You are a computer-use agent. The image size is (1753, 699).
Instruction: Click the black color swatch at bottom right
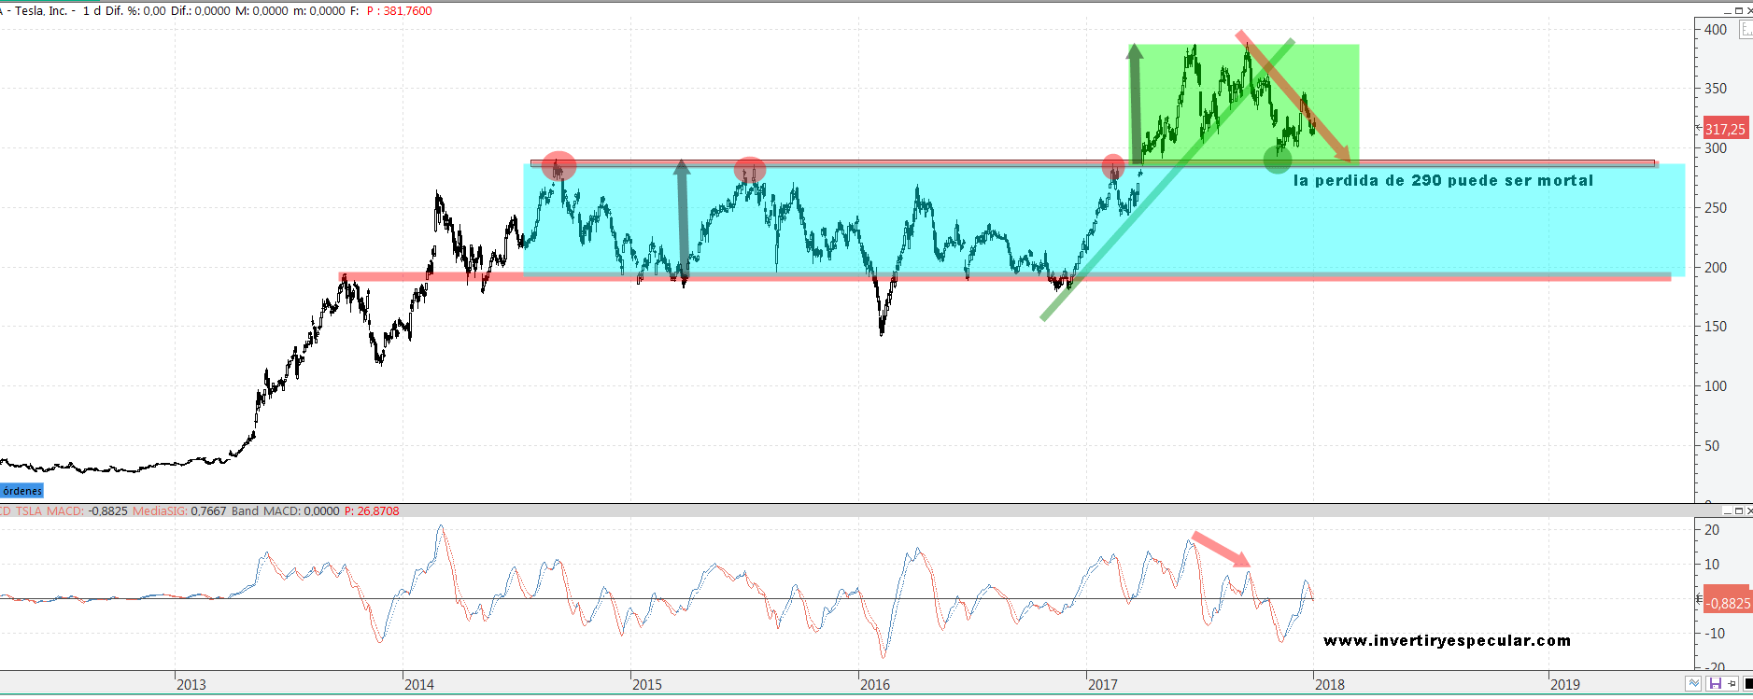[x=1748, y=684]
